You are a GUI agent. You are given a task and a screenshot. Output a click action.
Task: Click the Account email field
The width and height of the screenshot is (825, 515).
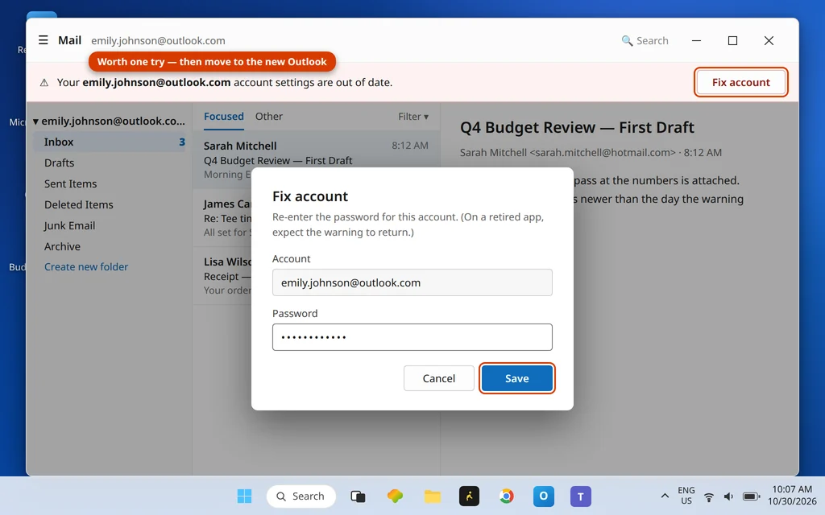coord(412,282)
